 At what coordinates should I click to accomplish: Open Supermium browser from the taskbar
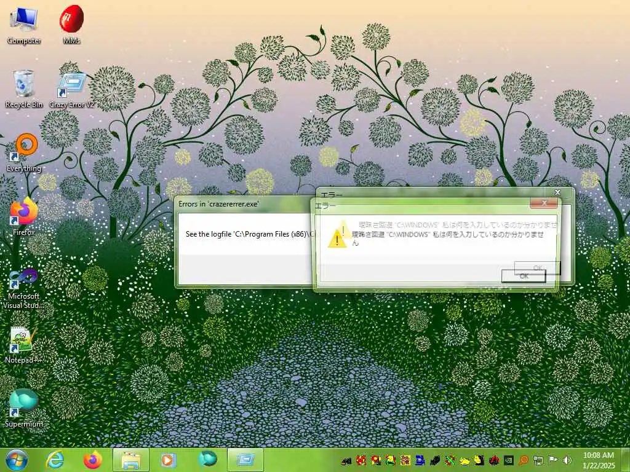pos(207,460)
